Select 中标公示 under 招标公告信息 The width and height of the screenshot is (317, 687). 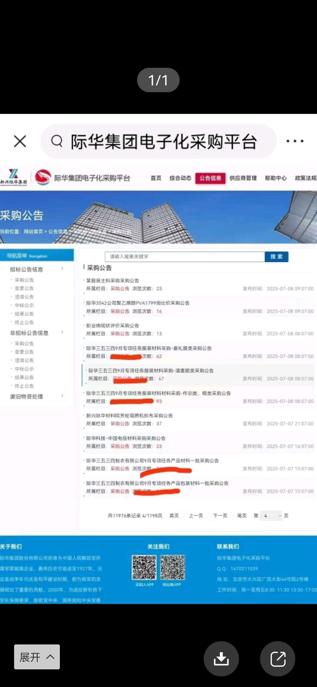24,305
